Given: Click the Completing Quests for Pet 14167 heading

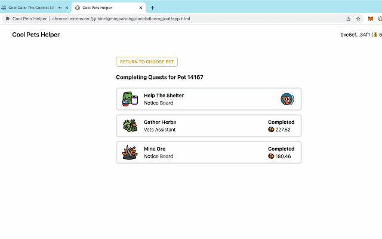Looking at the screenshot, I should [159, 77].
